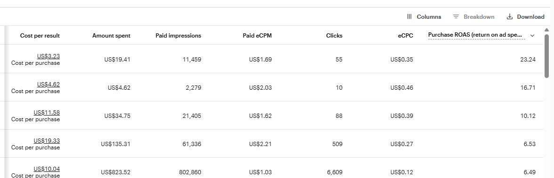Click the Clicks column header
Image resolution: width=554 pixels, height=178 pixels.
(x=334, y=35)
